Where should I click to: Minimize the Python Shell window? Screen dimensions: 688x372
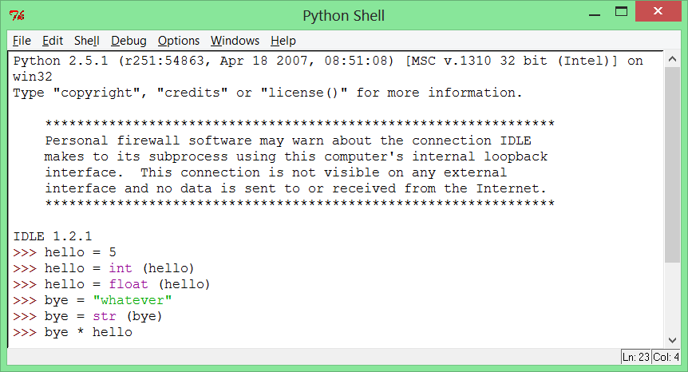pos(594,13)
